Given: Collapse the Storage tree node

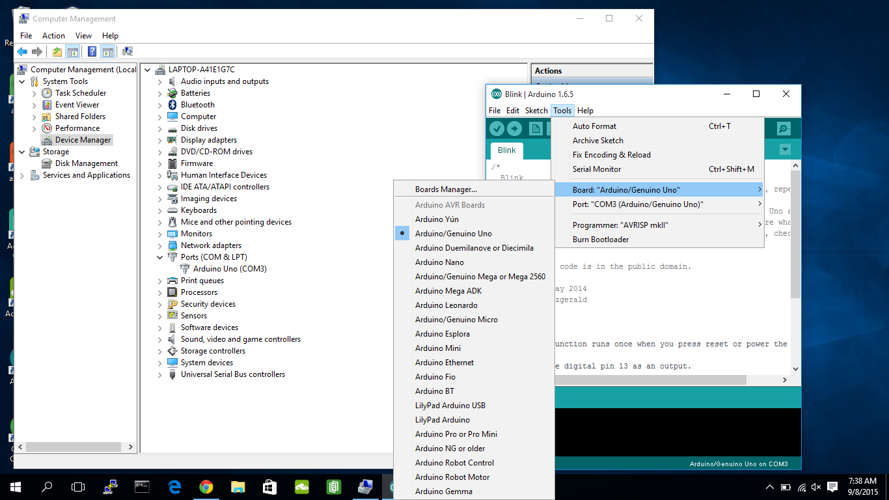Looking at the screenshot, I should pos(22,152).
